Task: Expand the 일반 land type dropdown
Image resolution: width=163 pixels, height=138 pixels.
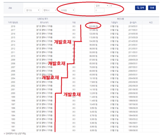Action: tap(102, 5)
